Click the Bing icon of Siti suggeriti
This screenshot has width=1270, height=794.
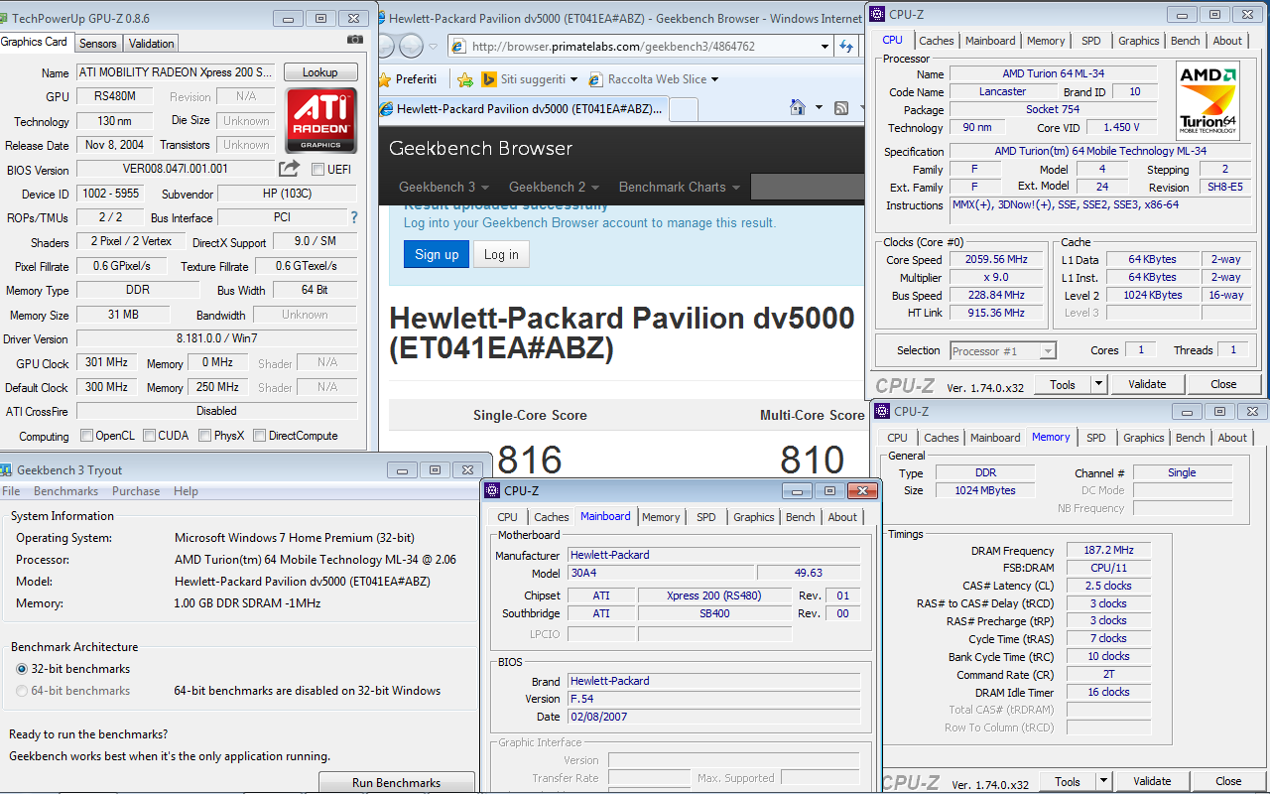pos(488,79)
